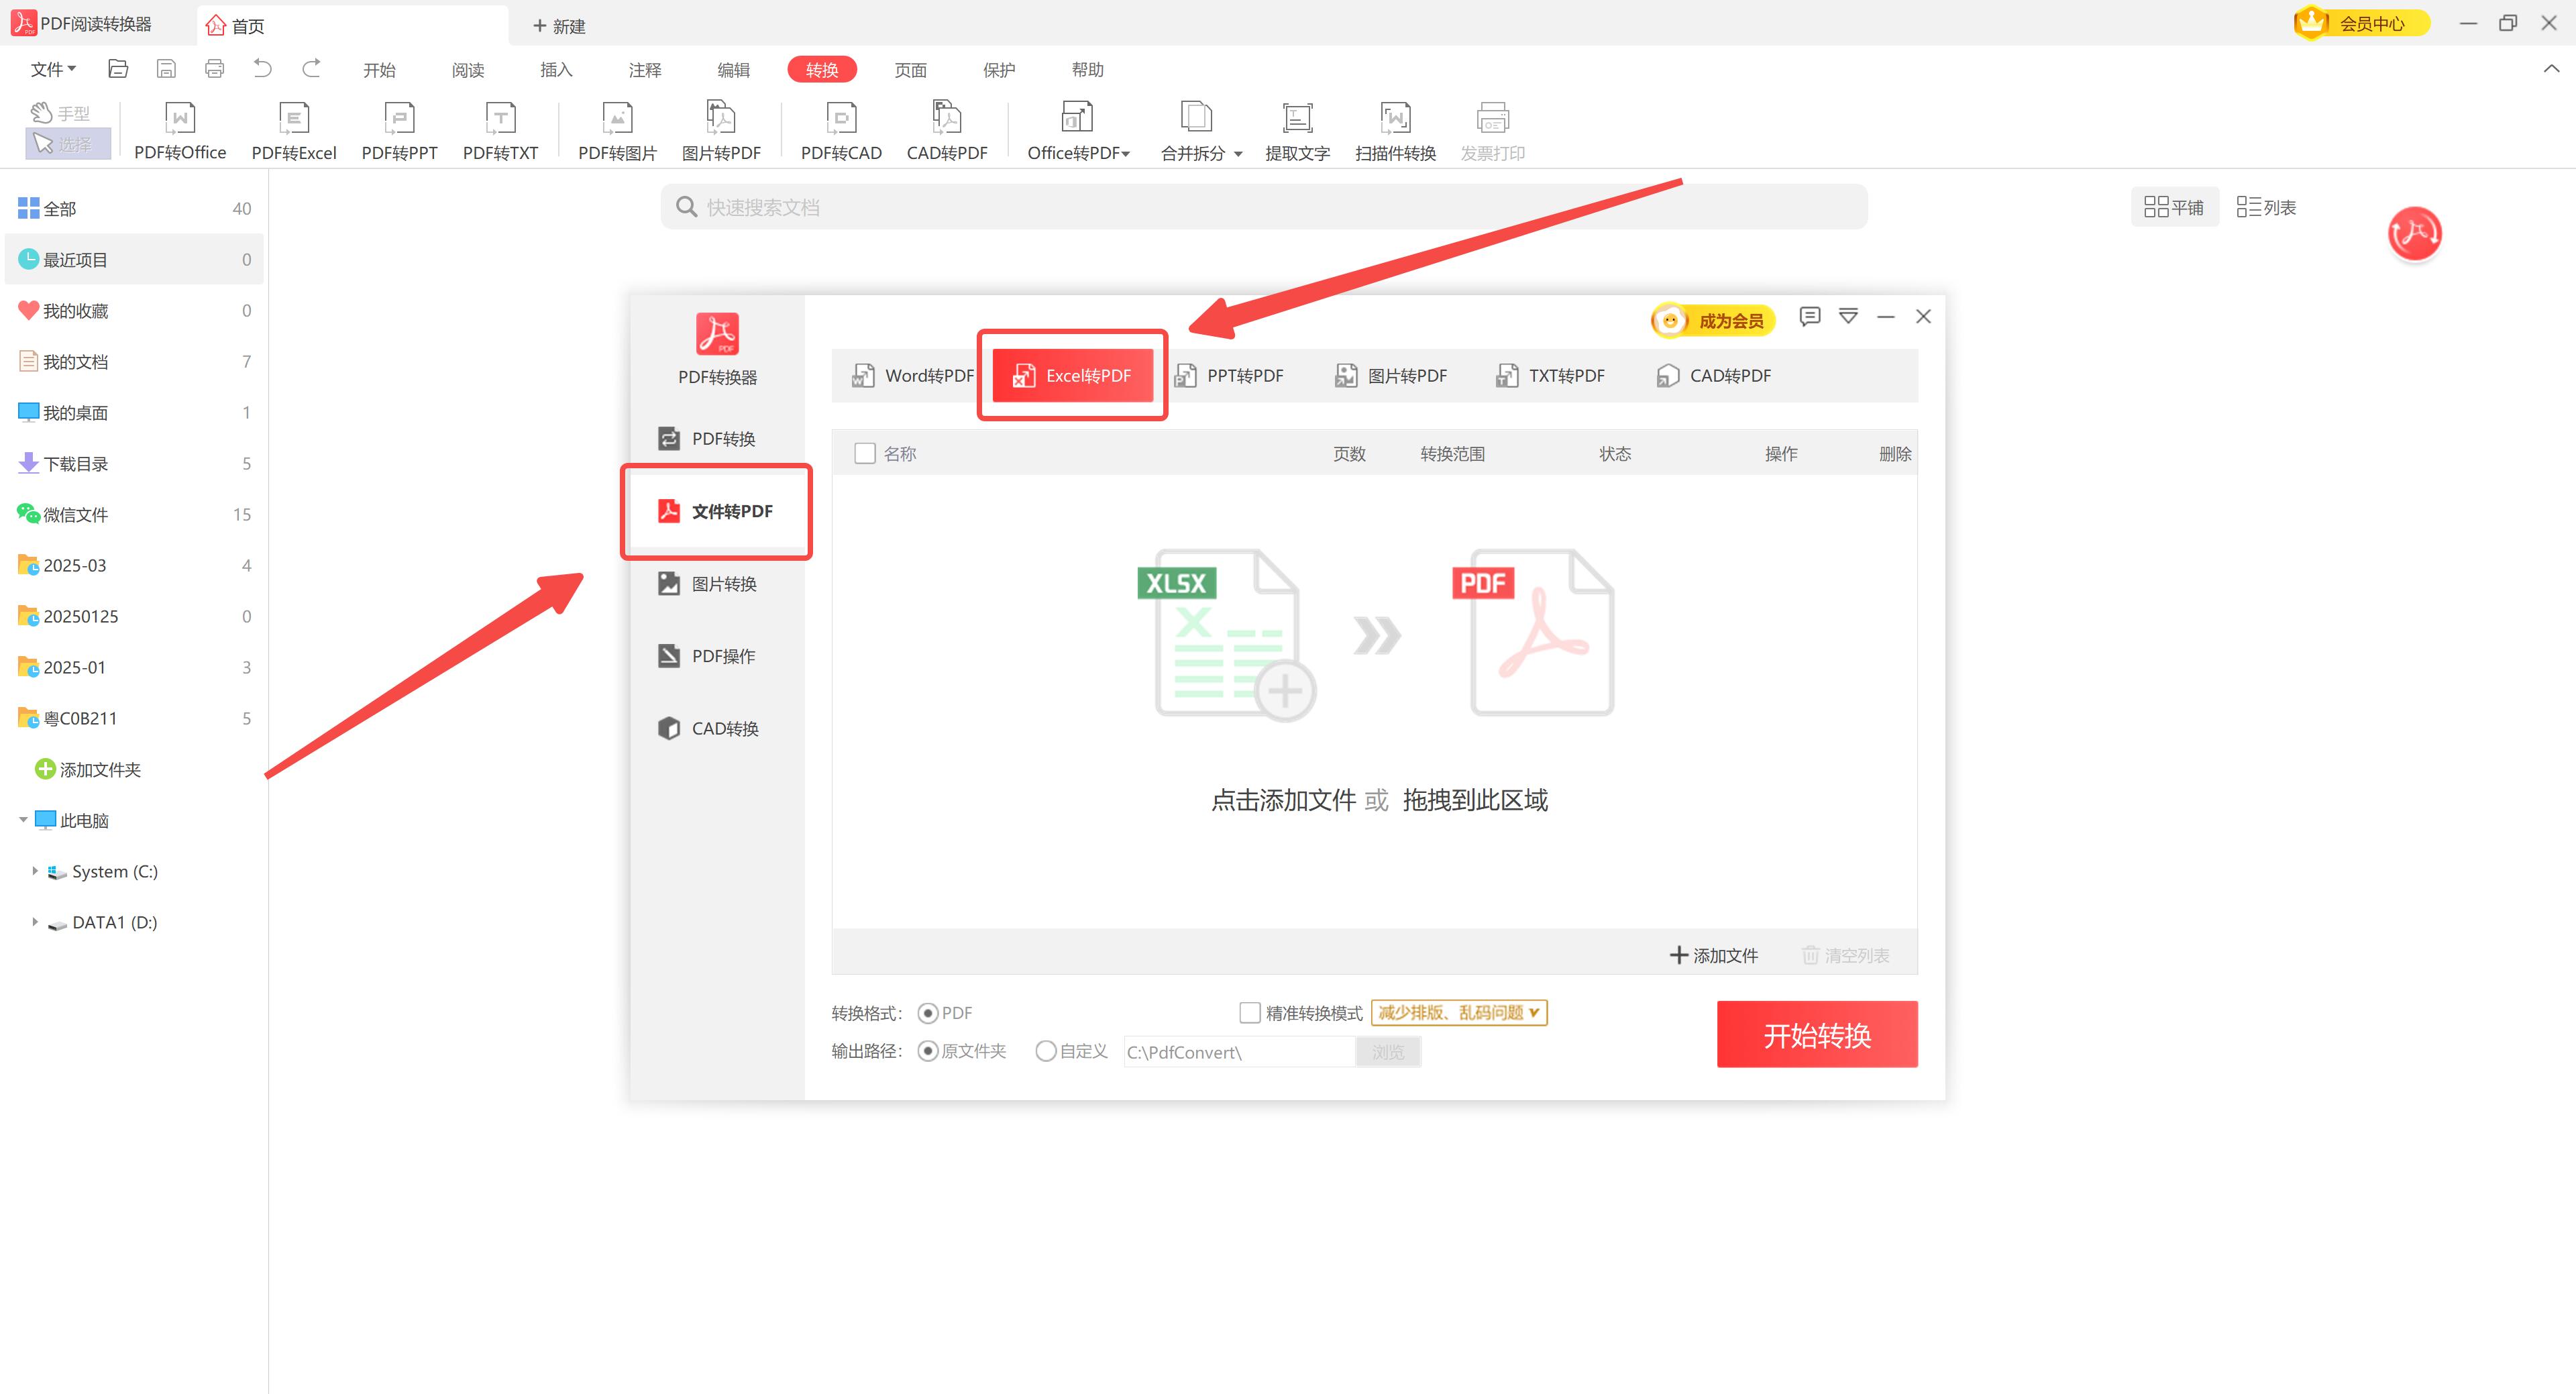The image size is (2576, 1394).
Task: Open the PDF转Excel tool
Action: click(294, 131)
